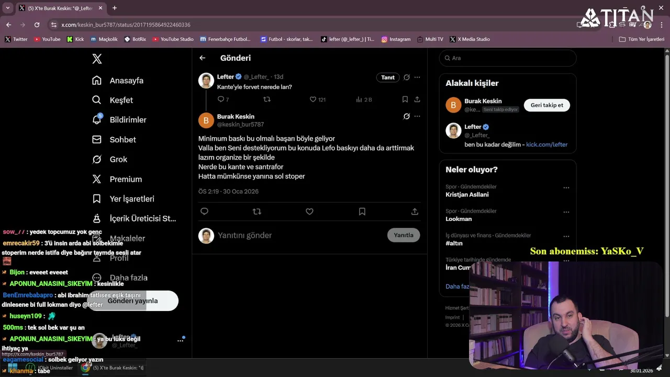Open İçerik Üreticisi Stüdyosu
670x377 pixels.
(x=134, y=218)
